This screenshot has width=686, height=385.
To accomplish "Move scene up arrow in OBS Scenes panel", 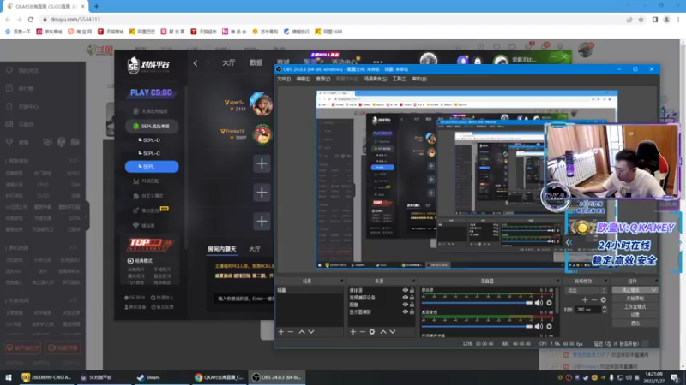I will tap(302, 332).
